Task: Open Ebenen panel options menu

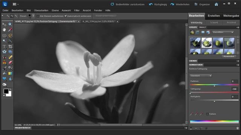Action: point(238,61)
